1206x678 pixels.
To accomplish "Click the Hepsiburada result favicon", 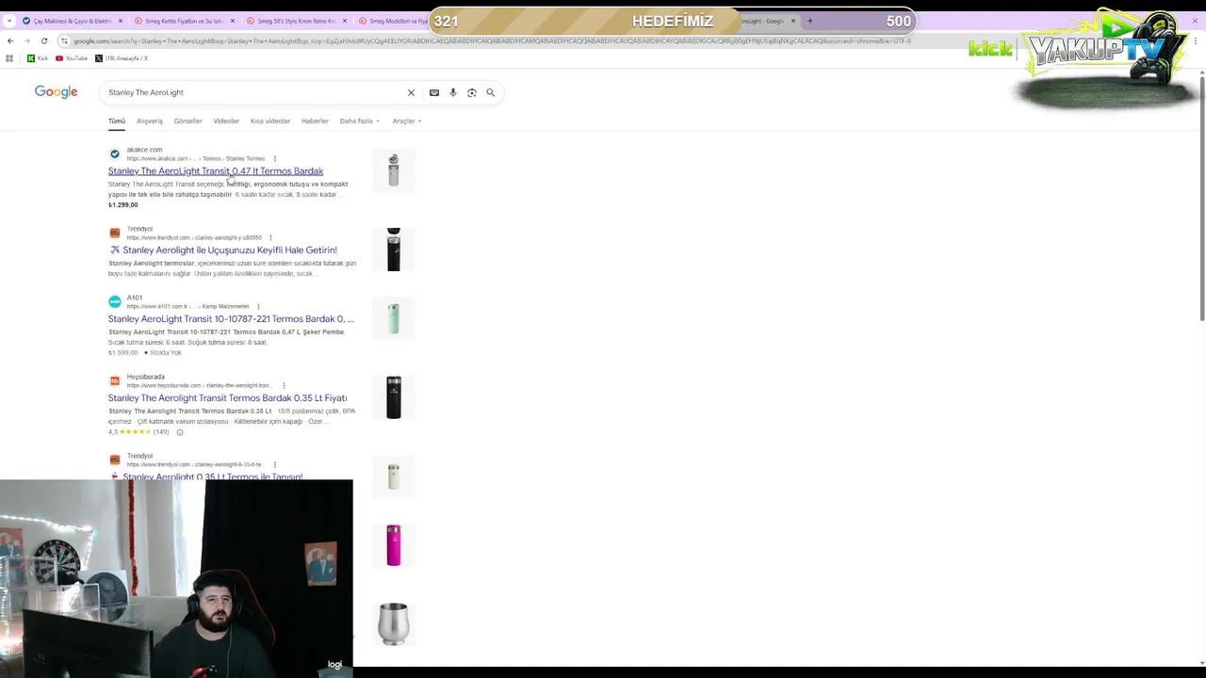I will [x=115, y=380].
